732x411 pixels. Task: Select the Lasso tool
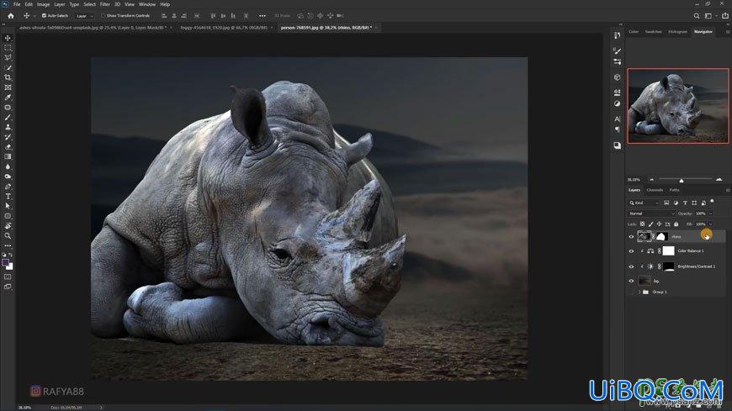click(8, 58)
